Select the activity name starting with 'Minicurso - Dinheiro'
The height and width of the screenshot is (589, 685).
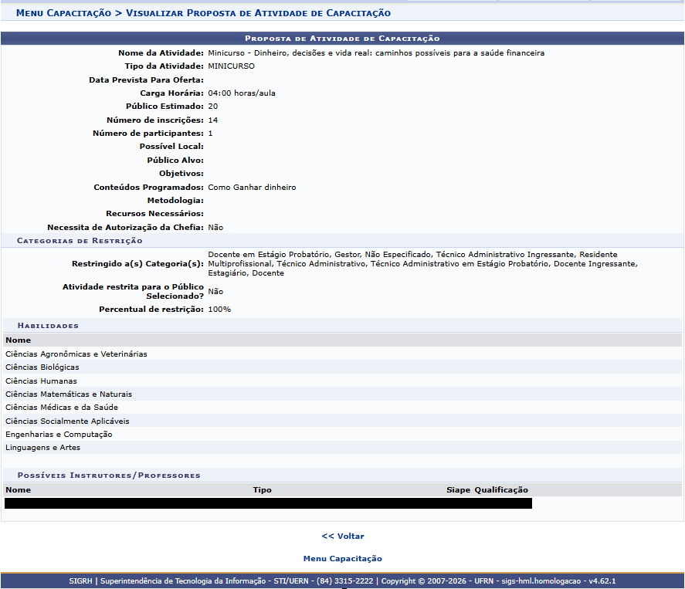pos(376,53)
